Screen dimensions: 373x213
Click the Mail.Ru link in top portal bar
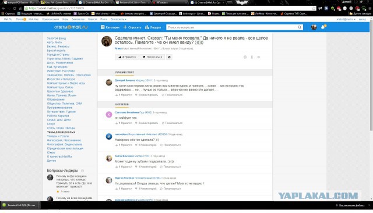(8, 19)
